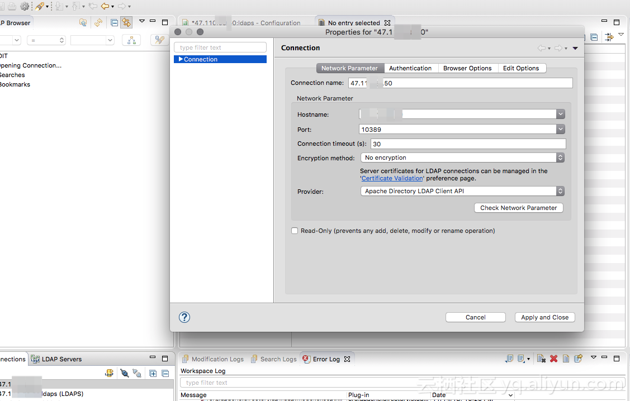The image size is (630, 401).
Task: Close the 'No entry selected' editor tab
Action: pos(387,23)
